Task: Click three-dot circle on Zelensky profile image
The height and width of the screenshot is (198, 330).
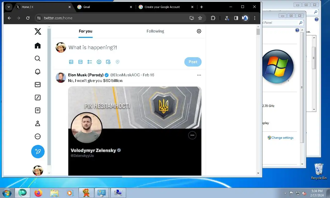Action: 192,135
